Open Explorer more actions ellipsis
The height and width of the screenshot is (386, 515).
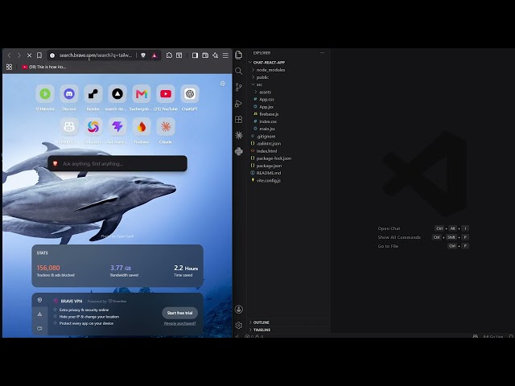322,53
